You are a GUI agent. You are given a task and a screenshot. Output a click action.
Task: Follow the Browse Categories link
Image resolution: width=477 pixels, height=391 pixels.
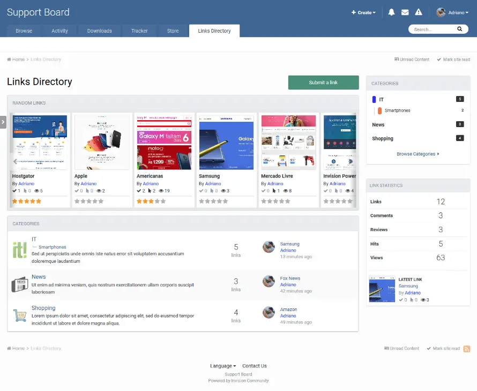tap(418, 154)
